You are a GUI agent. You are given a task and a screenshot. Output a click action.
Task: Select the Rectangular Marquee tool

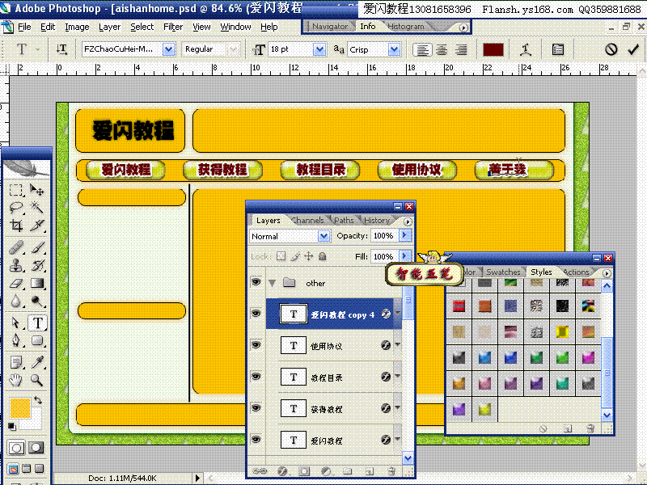click(x=16, y=190)
